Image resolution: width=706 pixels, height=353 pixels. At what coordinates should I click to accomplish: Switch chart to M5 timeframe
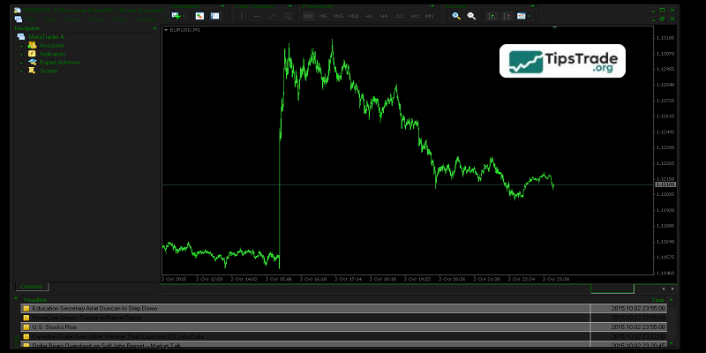[323, 16]
